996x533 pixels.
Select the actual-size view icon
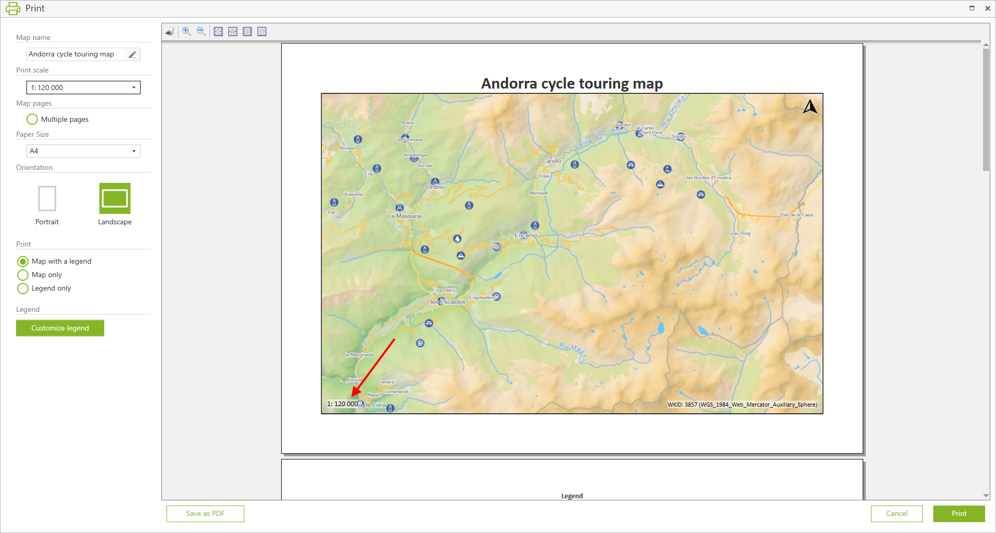pos(218,32)
